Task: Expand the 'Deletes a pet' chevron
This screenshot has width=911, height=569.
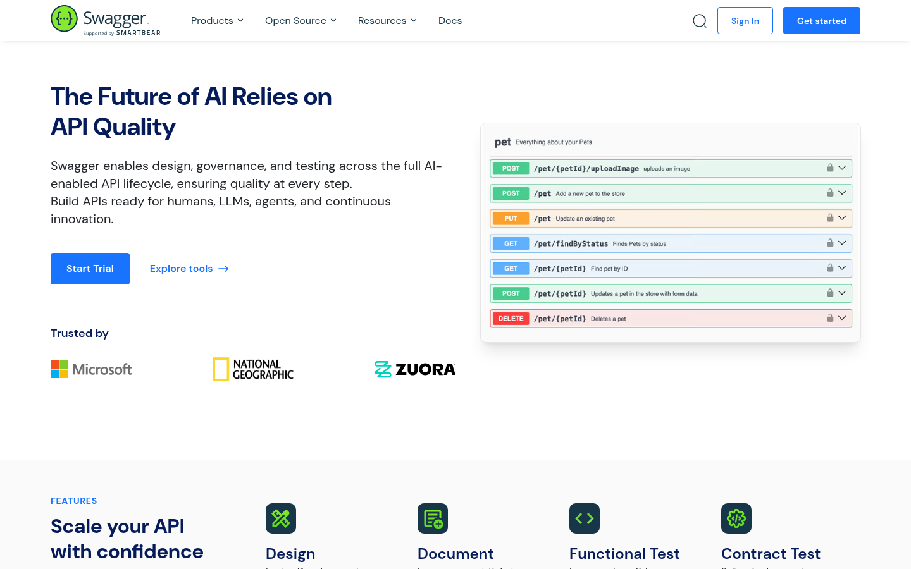Action: [842, 318]
